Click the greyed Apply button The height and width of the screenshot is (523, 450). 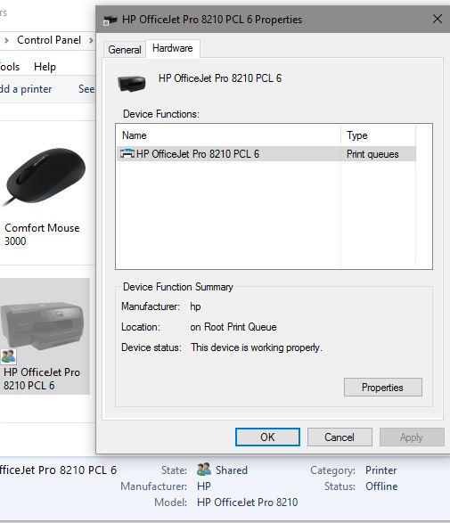click(x=412, y=437)
